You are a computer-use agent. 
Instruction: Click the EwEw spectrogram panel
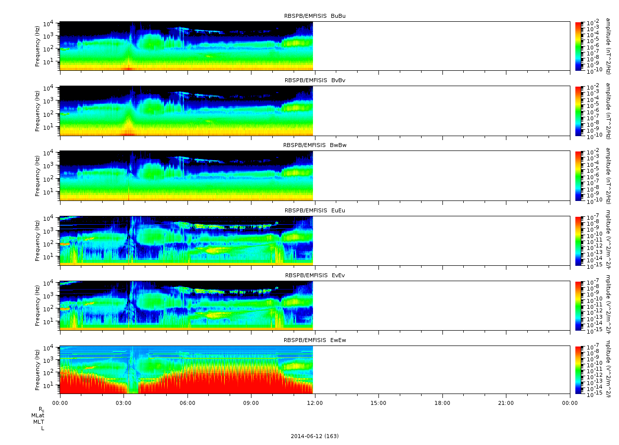(314, 370)
